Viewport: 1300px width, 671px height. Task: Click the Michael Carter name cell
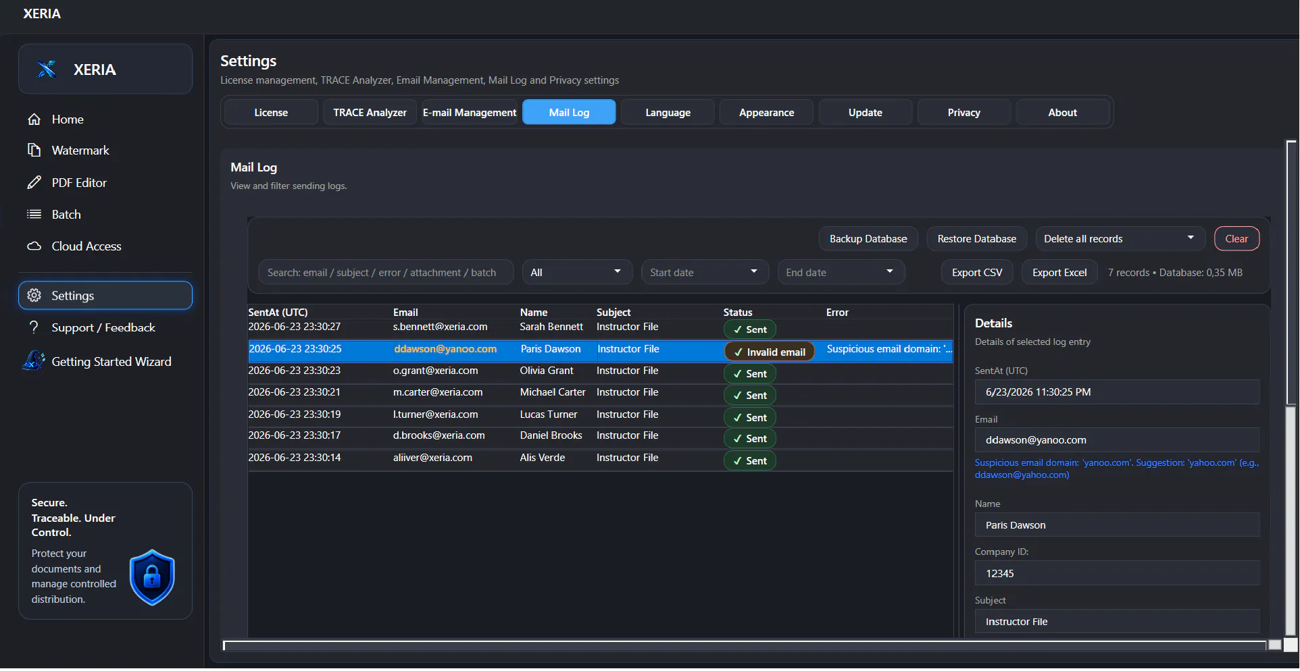(x=552, y=392)
